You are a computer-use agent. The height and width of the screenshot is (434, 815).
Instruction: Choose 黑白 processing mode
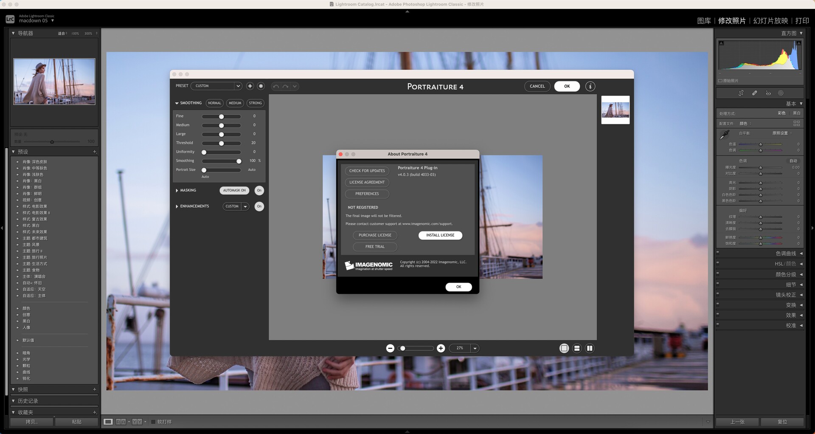click(x=797, y=113)
